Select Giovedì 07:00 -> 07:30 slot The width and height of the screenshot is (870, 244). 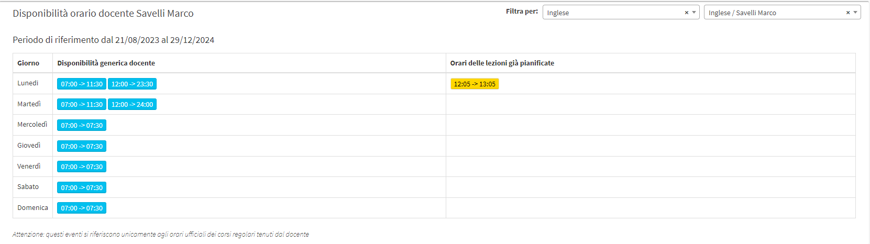point(82,146)
